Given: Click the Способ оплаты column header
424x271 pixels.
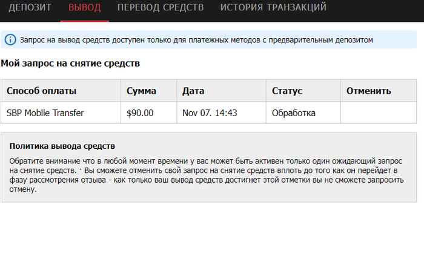Looking at the screenshot, I should click(61, 91).
